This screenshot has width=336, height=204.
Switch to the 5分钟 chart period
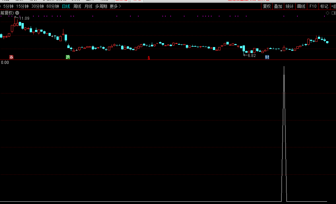pos(8,6)
